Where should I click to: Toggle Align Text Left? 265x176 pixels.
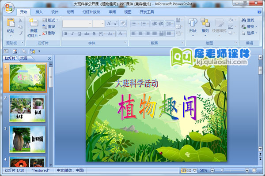click(133, 33)
